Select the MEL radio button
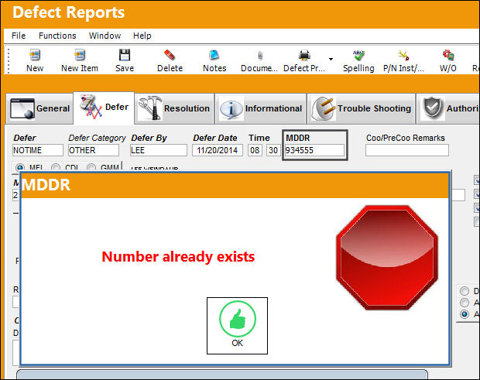This screenshot has width=480, height=380. point(20,168)
